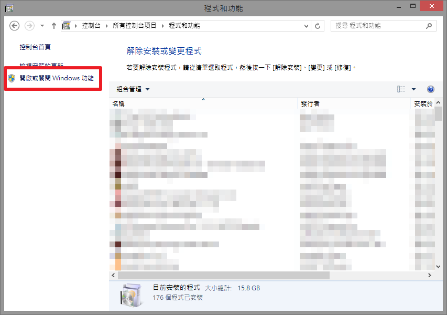The height and width of the screenshot is (315, 447).
Task: Open the 控制台首頁 link
Action: 35,47
